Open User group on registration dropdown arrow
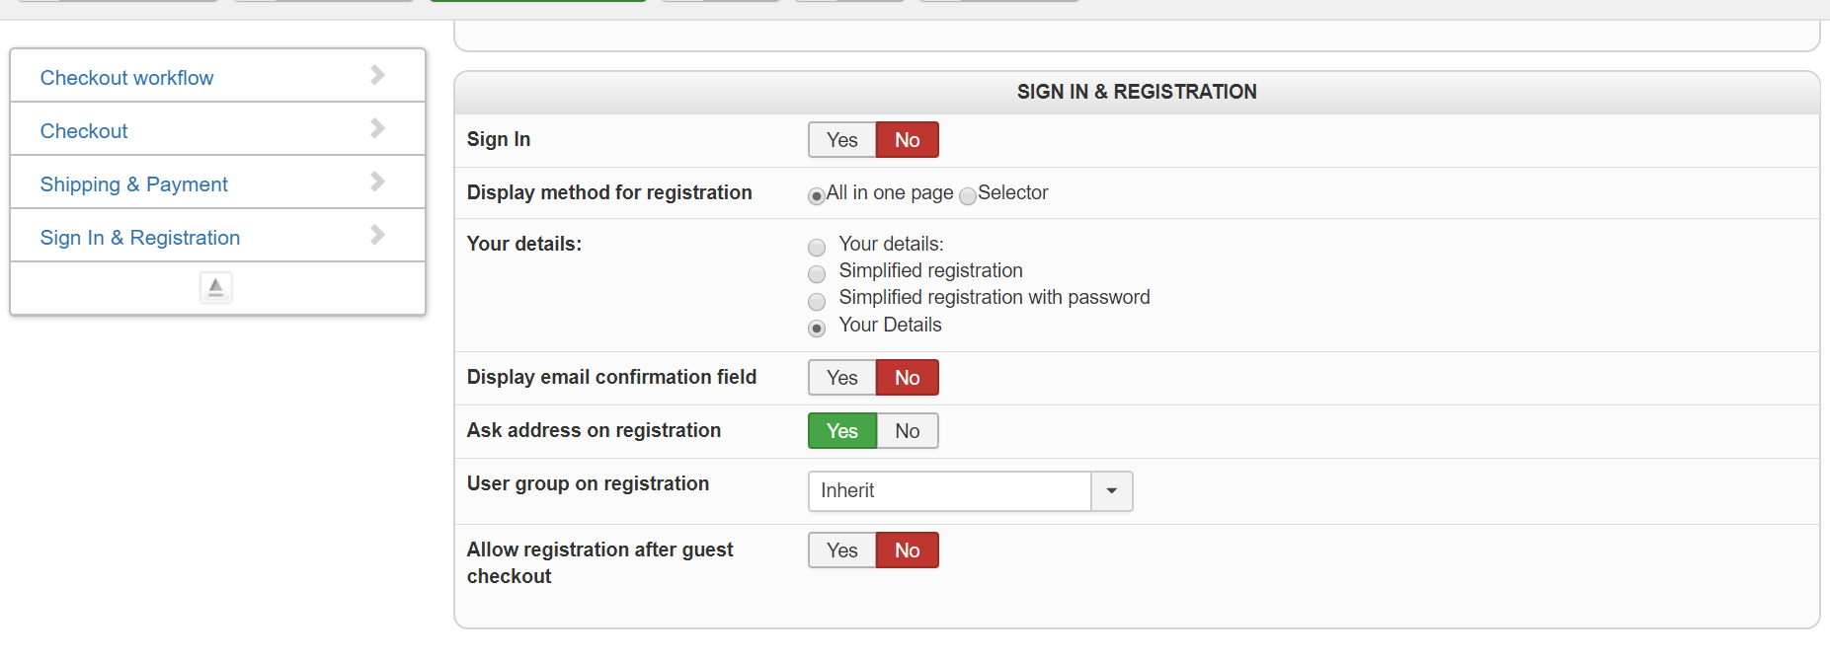Viewport: 1830px width, 660px height. click(1111, 491)
